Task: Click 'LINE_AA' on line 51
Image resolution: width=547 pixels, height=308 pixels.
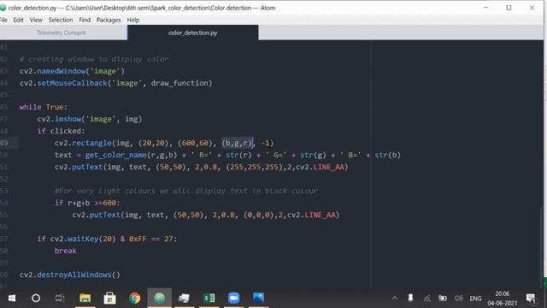Action: click(x=329, y=167)
